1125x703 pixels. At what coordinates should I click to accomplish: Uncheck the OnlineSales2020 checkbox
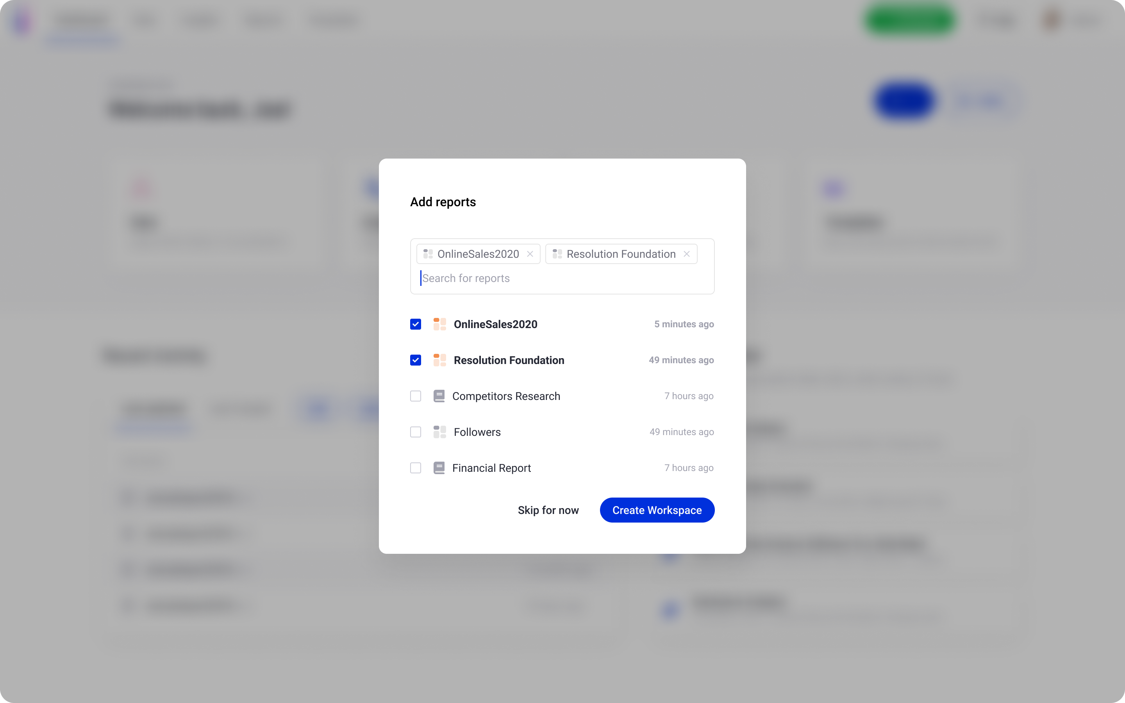click(416, 324)
